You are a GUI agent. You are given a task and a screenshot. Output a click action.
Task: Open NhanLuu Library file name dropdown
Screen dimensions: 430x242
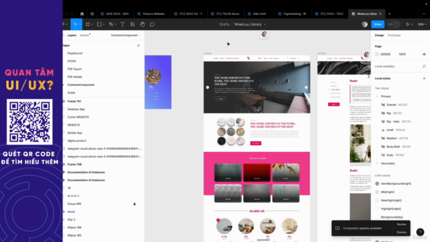tap(265, 24)
